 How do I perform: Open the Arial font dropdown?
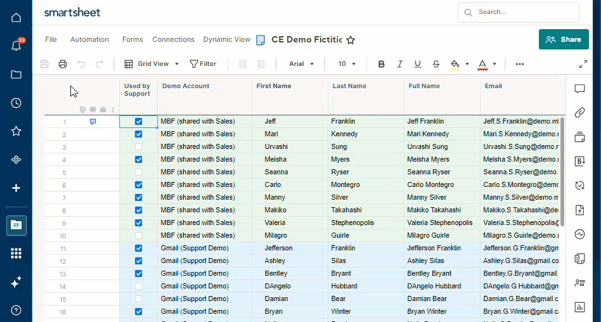pyautogui.click(x=301, y=64)
